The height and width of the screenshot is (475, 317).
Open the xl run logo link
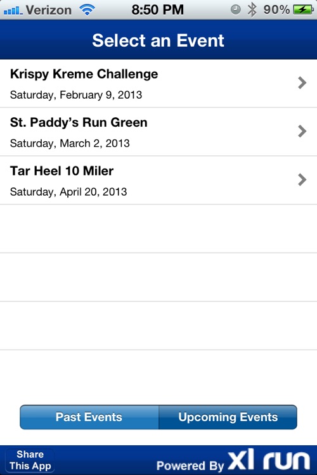coord(269,460)
